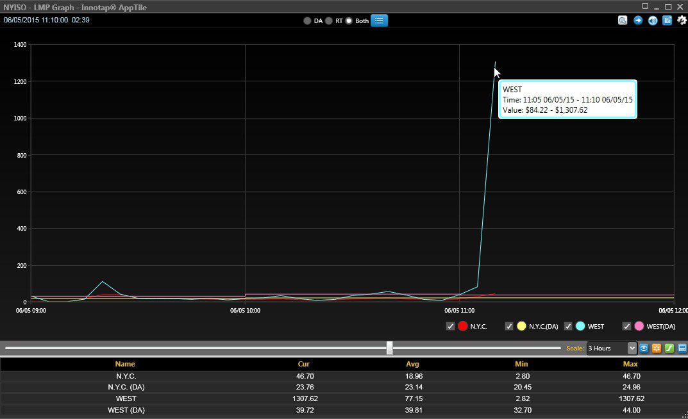688x419 pixels.
Task: Select the WEST (DA) table row name
Action: (126, 410)
